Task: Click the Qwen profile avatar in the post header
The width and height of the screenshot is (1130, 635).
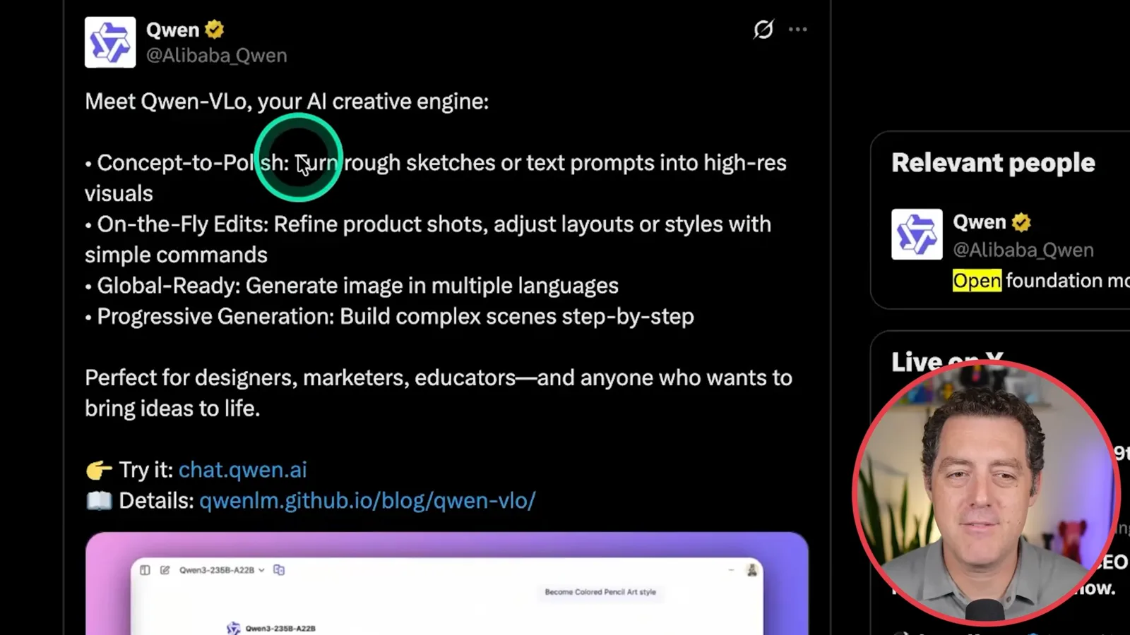Action: (x=110, y=42)
